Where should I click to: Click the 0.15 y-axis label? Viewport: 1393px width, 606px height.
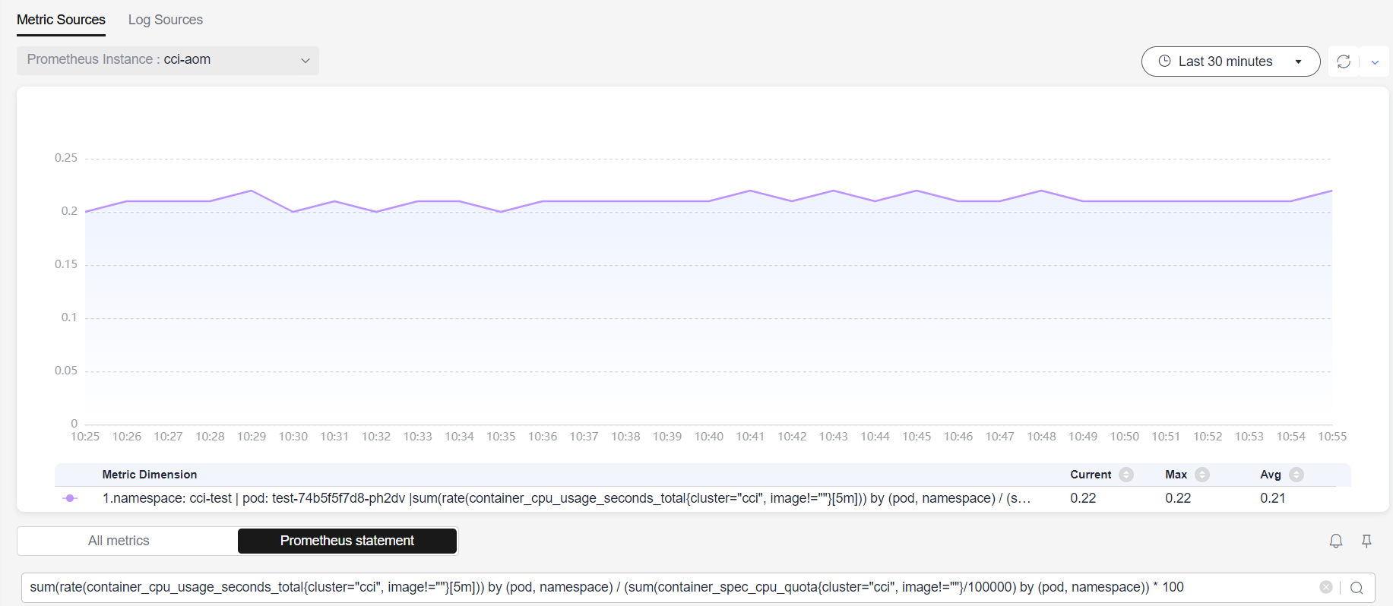point(66,264)
